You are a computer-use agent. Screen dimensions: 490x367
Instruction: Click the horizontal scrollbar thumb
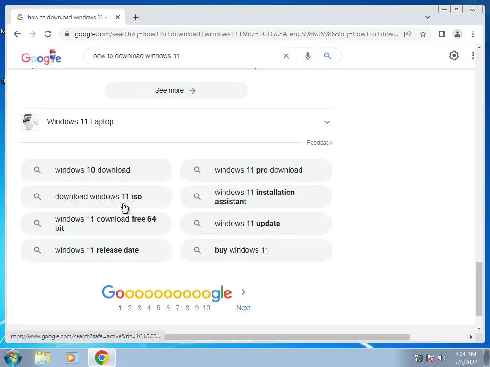tap(287, 337)
